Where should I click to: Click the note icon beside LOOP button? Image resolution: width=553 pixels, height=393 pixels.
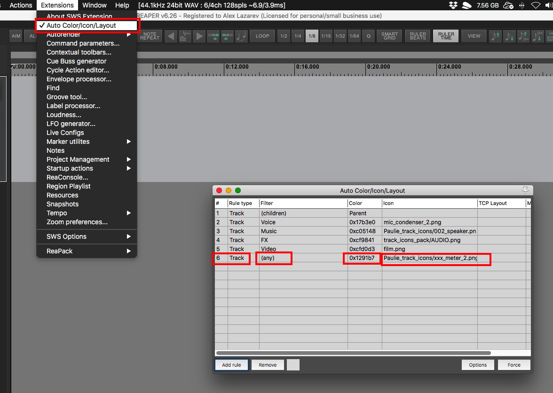pos(241,36)
